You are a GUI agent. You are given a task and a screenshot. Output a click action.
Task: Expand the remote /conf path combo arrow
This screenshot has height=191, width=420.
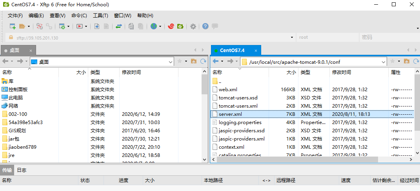pyautogui.click(x=383, y=62)
